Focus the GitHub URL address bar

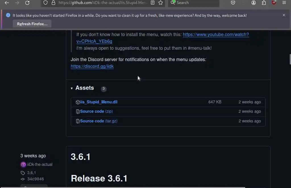pos(103,3)
